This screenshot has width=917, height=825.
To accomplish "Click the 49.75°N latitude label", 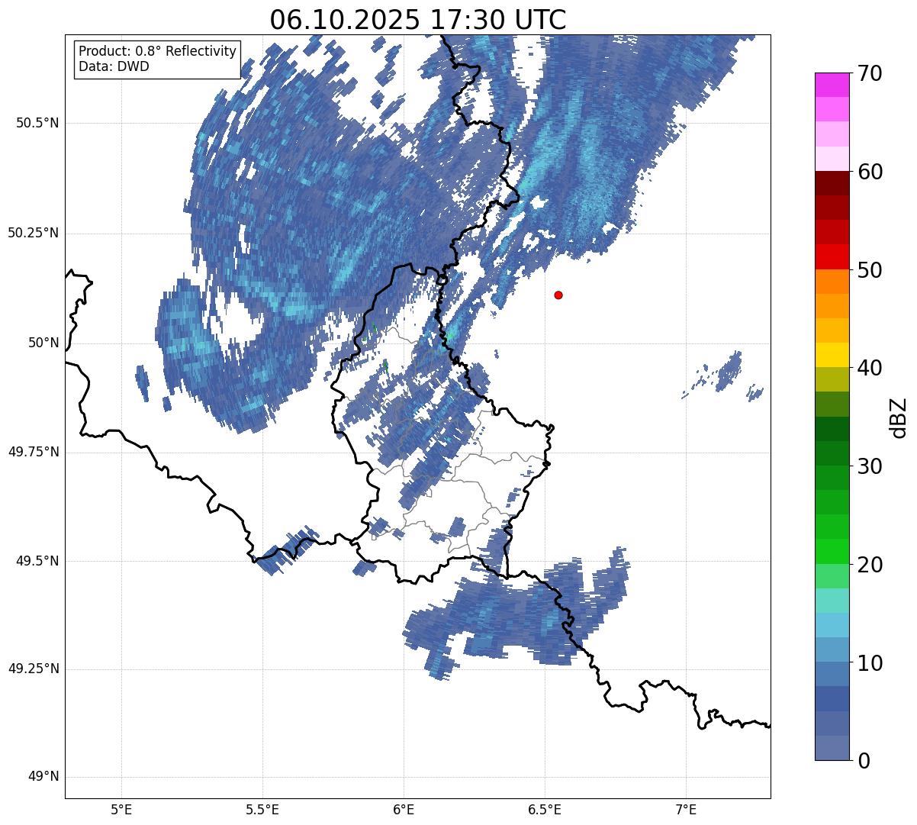I will (34, 452).
